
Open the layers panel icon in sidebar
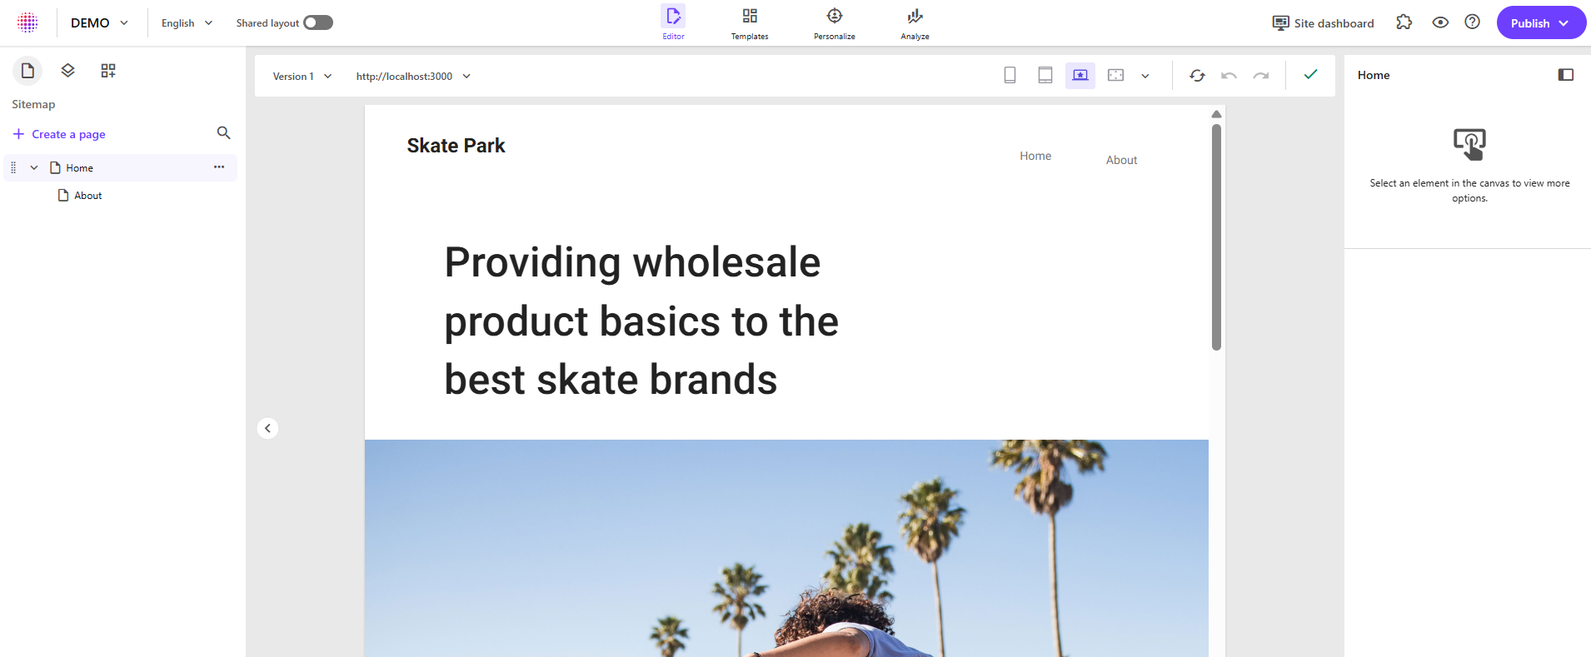click(68, 71)
